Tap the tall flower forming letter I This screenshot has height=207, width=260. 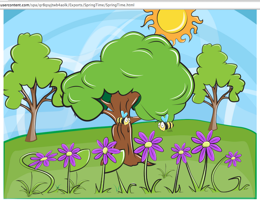click(x=148, y=145)
